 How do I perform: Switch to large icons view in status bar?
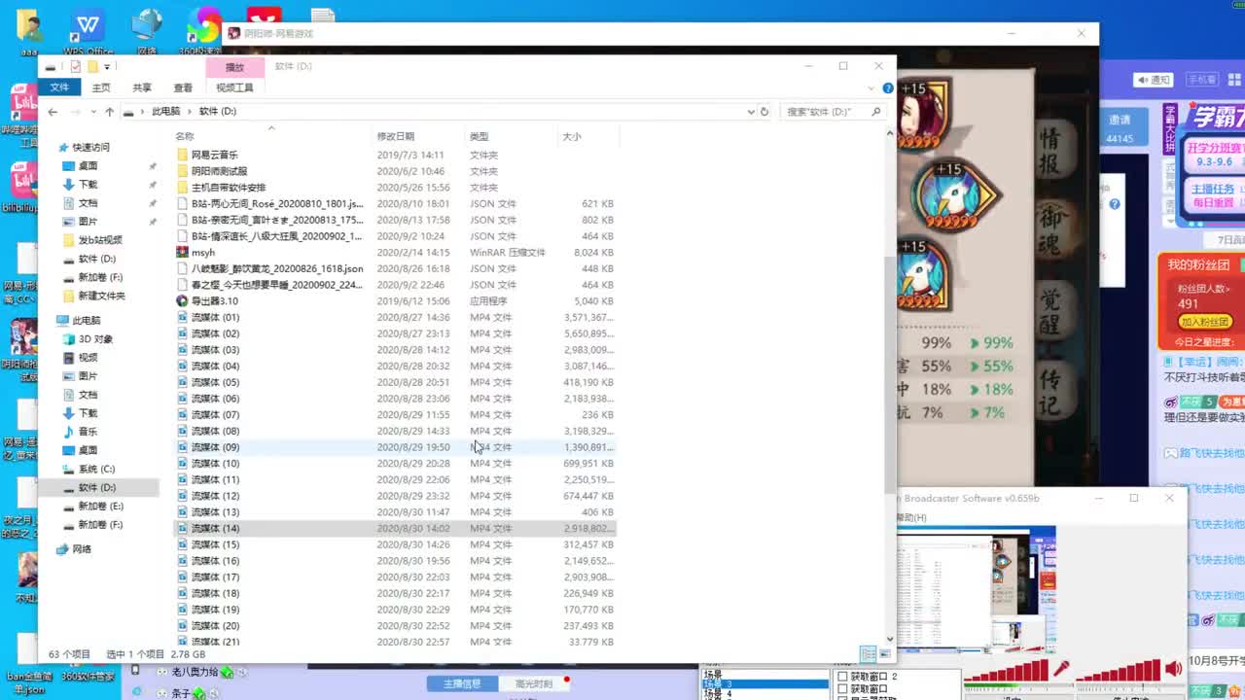click(884, 654)
